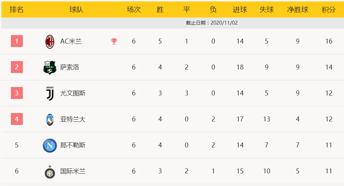Click the Inter Milan club crest
This screenshot has width=344, height=186.
(x=50, y=172)
